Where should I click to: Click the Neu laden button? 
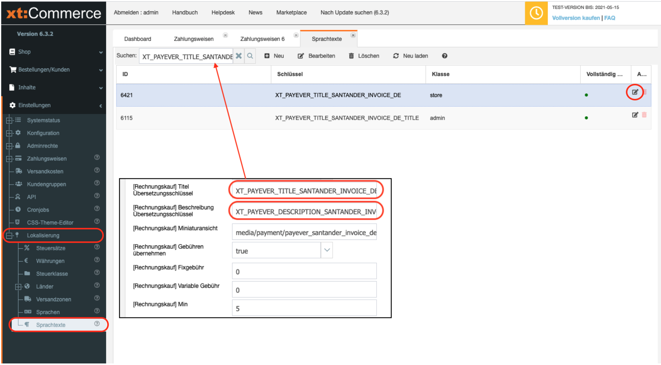[x=411, y=56]
